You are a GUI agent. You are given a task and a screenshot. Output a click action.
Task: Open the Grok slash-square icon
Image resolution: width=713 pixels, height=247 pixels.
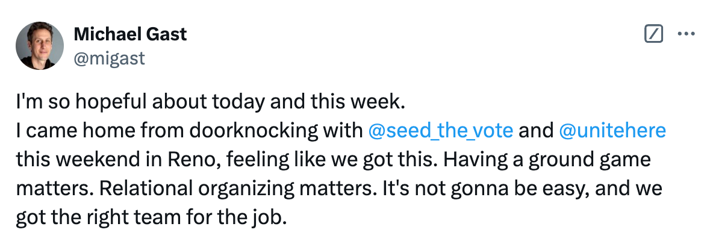(x=653, y=34)
